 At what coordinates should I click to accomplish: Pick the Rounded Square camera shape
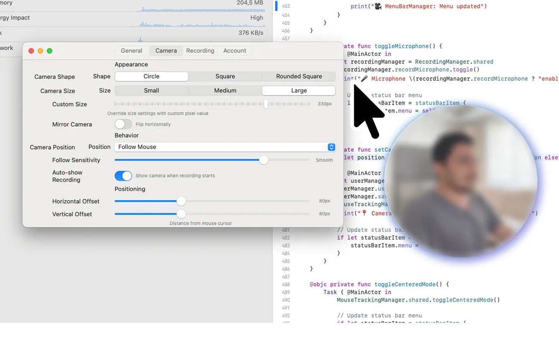[299, 76]
